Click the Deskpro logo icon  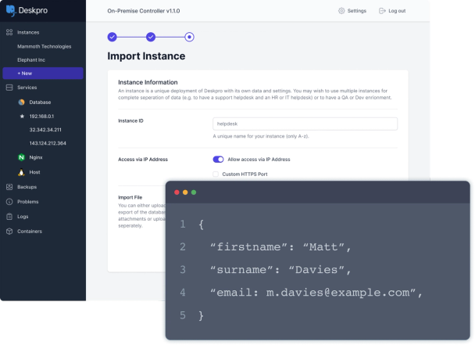point(11,11)
